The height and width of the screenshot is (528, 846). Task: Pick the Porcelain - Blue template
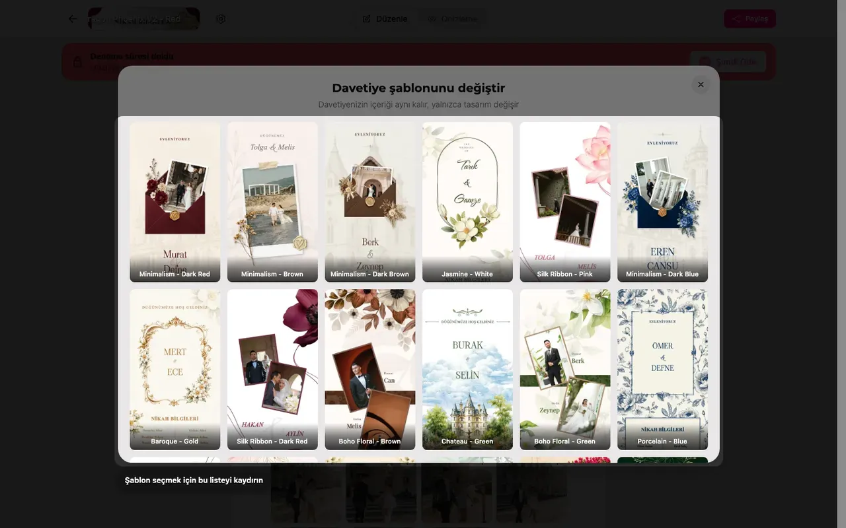[662, 370]
